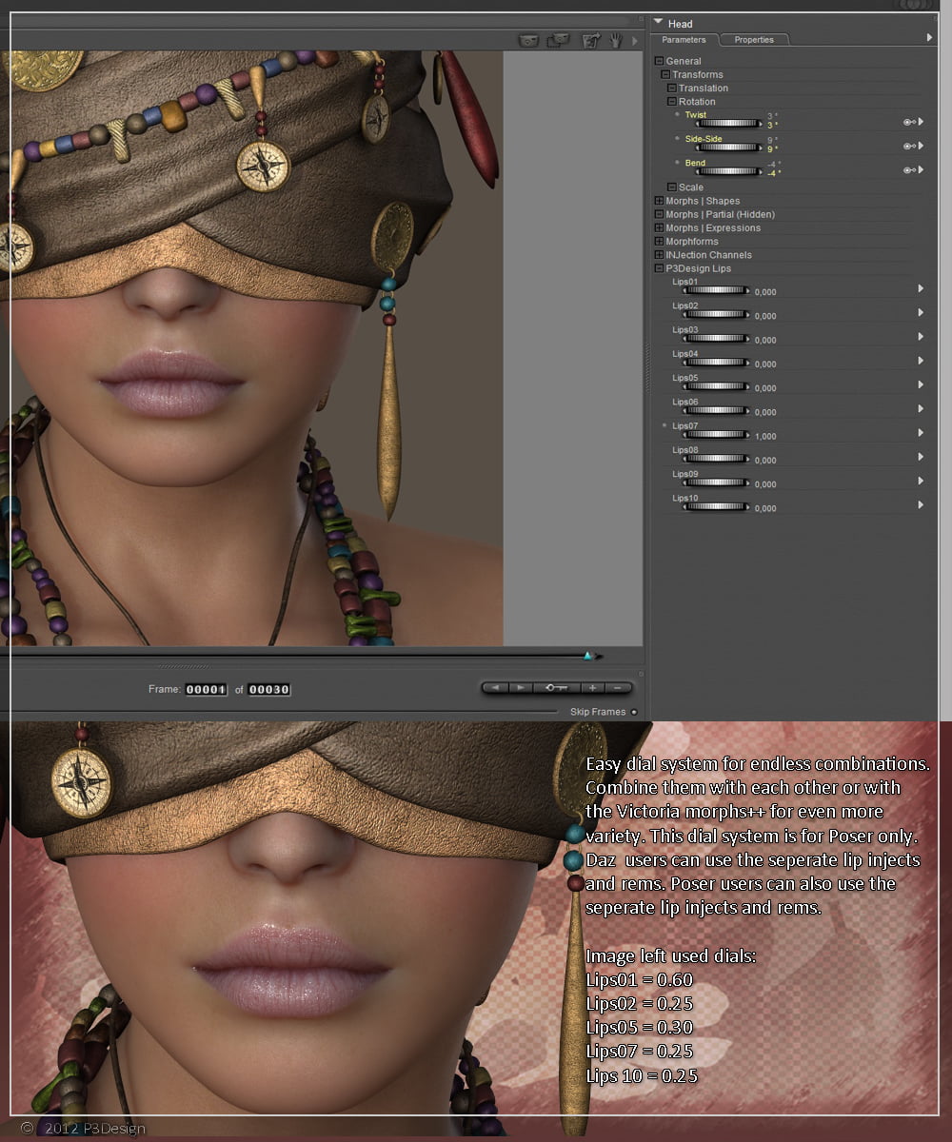Select the Parameters tab
The height and width of the screenshot is (1142, 952).
pyautogui.click(x=684, y=40)
